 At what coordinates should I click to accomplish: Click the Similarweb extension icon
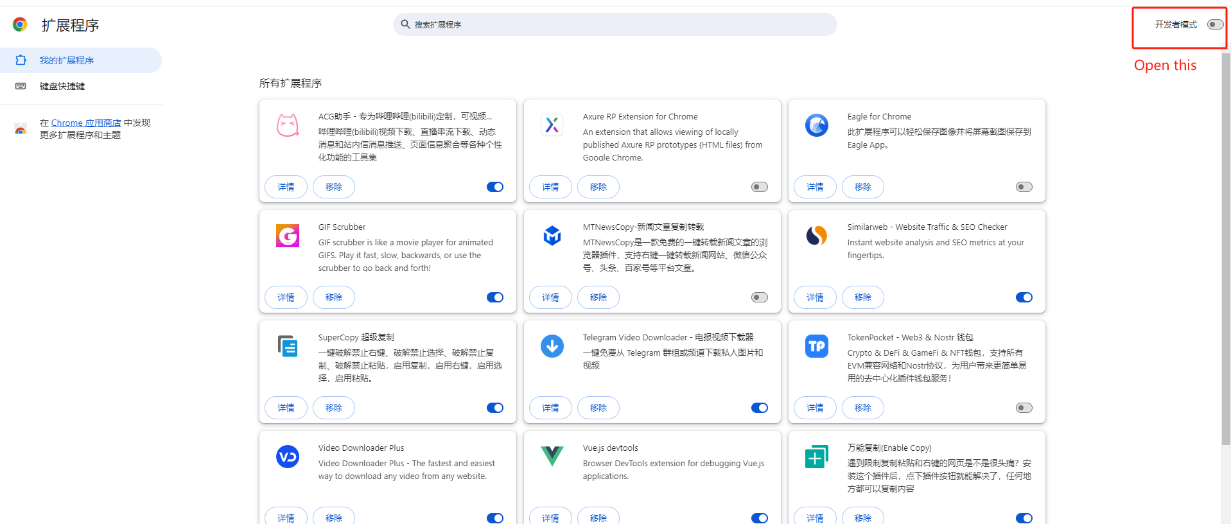[817, 236]
